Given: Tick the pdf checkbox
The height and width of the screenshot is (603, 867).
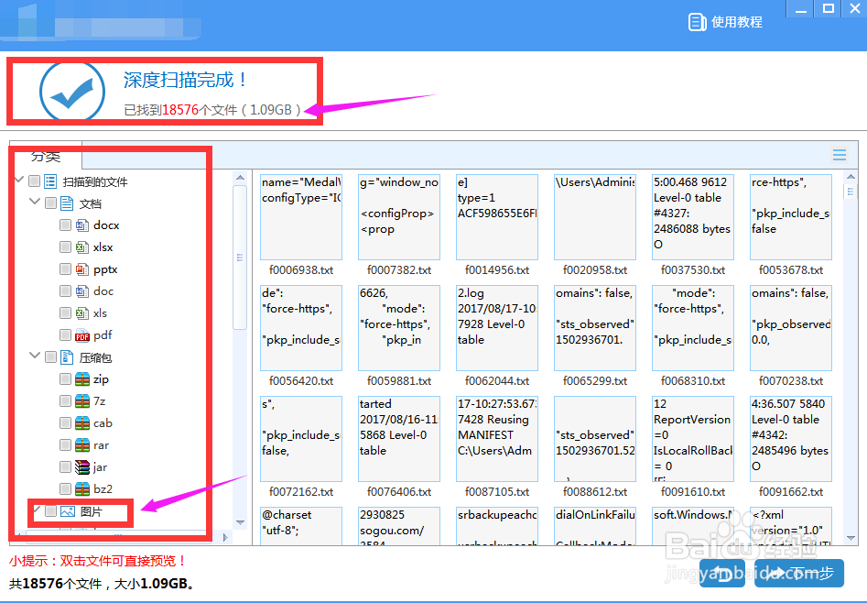Looking at the screenshot, I should 65,335.
